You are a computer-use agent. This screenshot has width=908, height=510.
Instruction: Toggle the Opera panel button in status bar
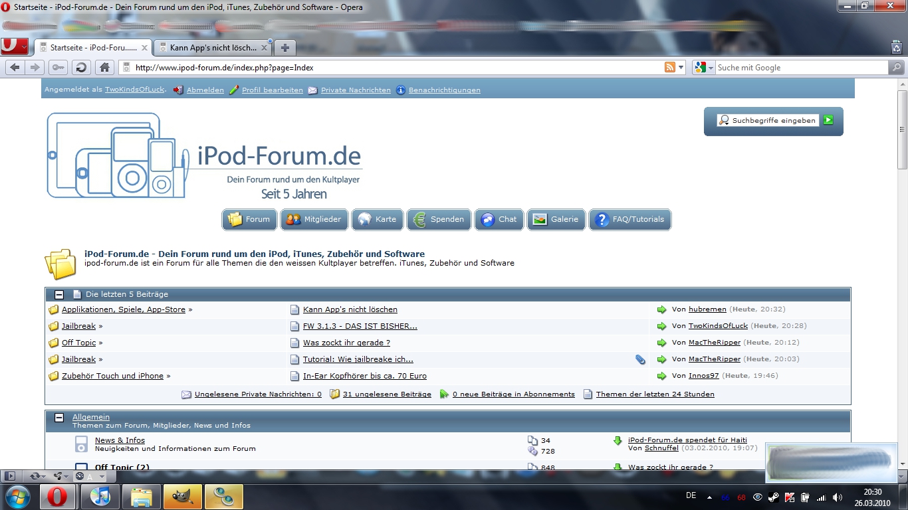[9, 476]
